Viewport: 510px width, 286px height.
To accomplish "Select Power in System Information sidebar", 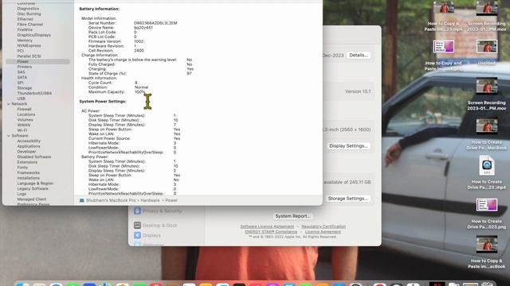I will click(23, 61).
